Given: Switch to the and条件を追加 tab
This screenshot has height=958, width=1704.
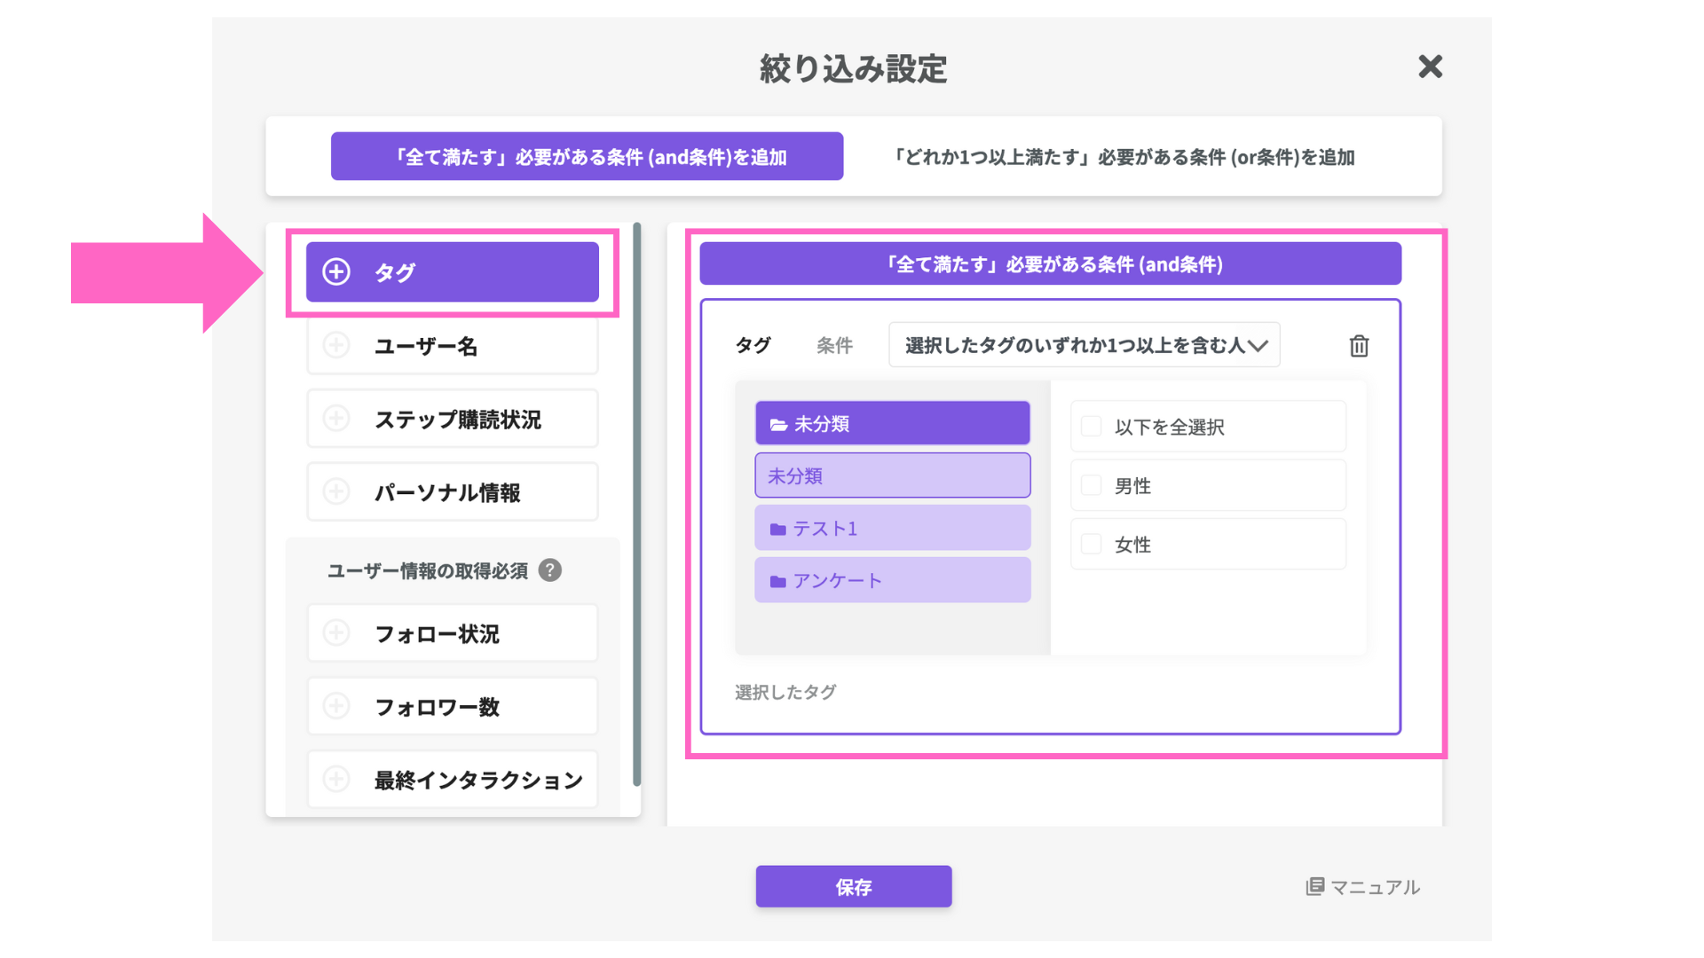Looking at the screenshot, I should click(587, 157).
